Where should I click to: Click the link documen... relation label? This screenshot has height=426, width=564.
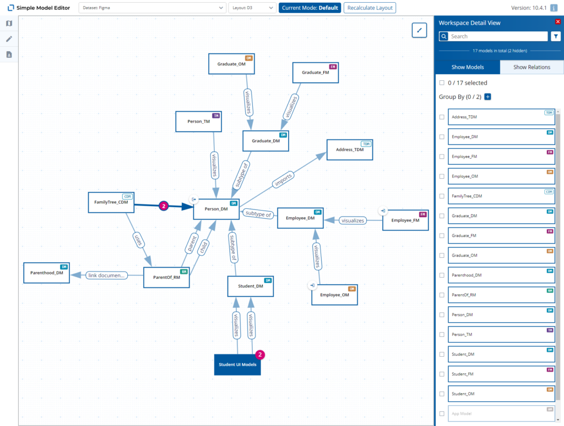point(106,275)
